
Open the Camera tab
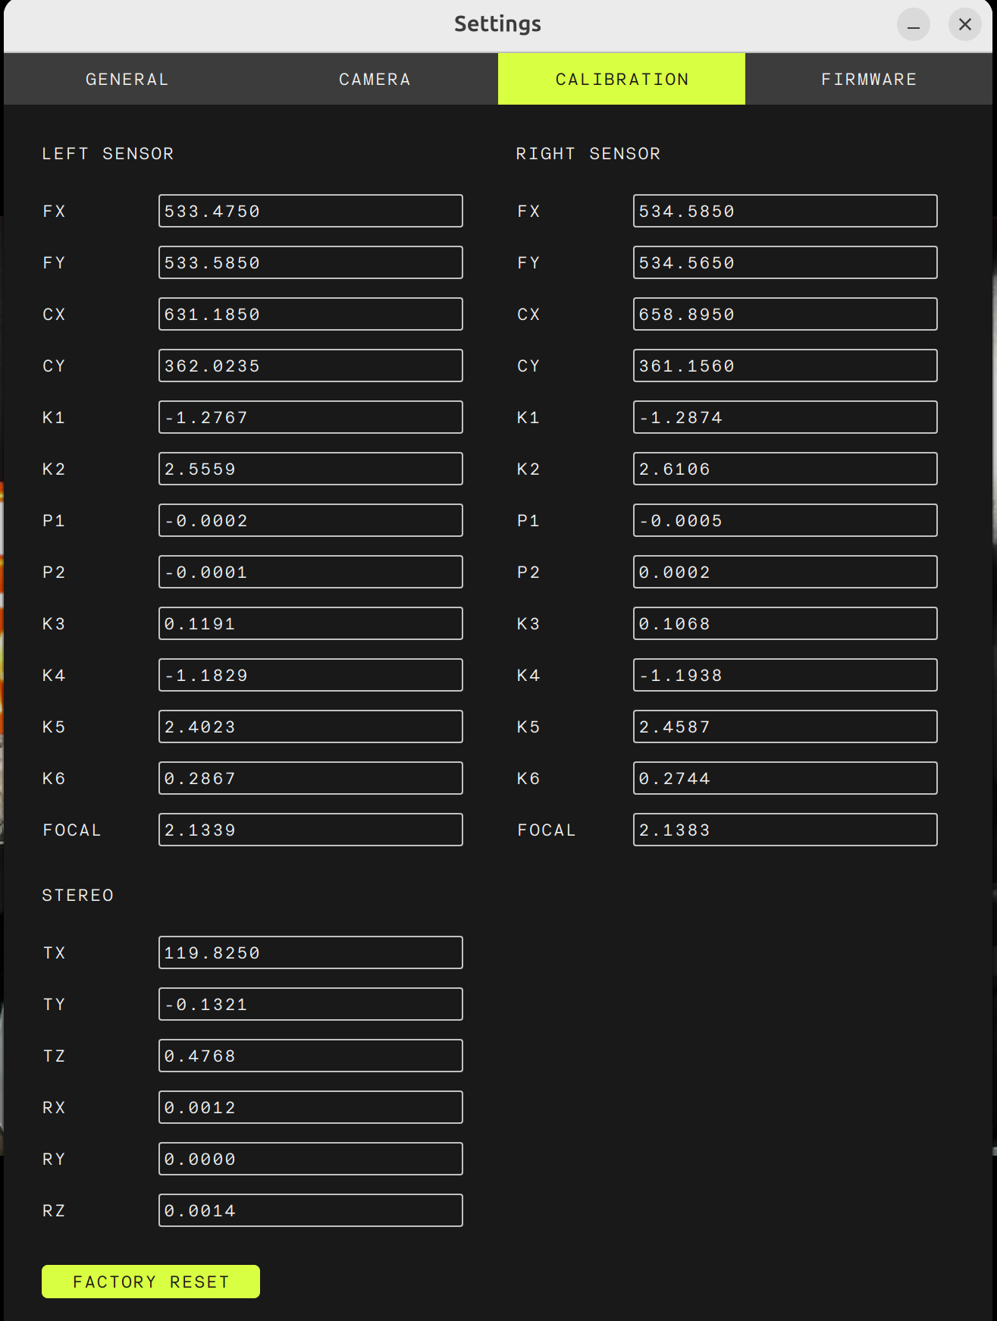click(x=375, y=80)
